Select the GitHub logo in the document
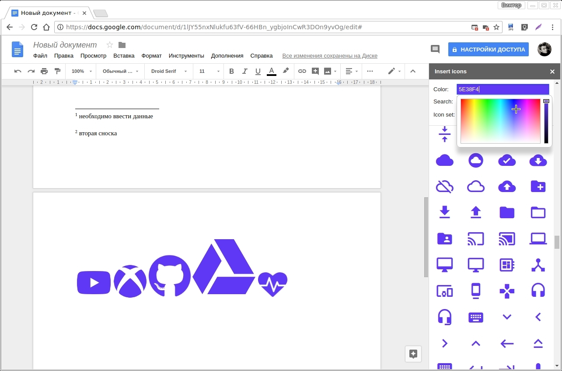This screenshot has width=562, height=371. click(170, 276)
